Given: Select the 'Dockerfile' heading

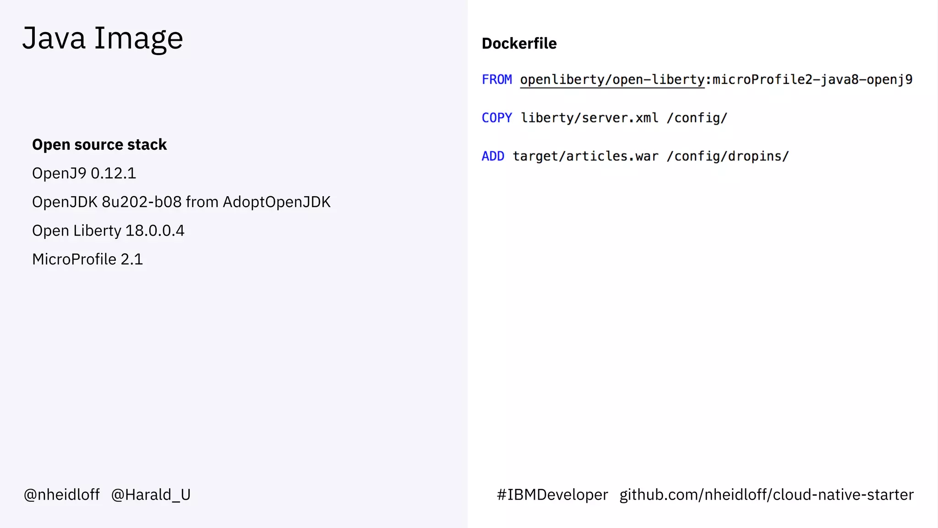Looking at the screenshot, I should [x=519, y=44].
